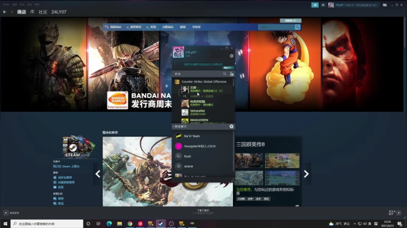Click the add a game plus icon
Viewport: 407px width, 228px height.
point(6,213)
